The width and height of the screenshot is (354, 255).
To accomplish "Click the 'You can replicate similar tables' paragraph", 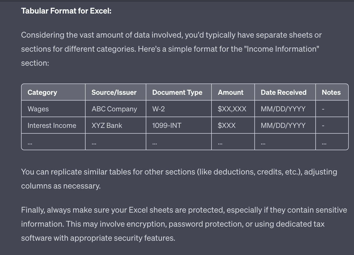I will click(179, 179).
